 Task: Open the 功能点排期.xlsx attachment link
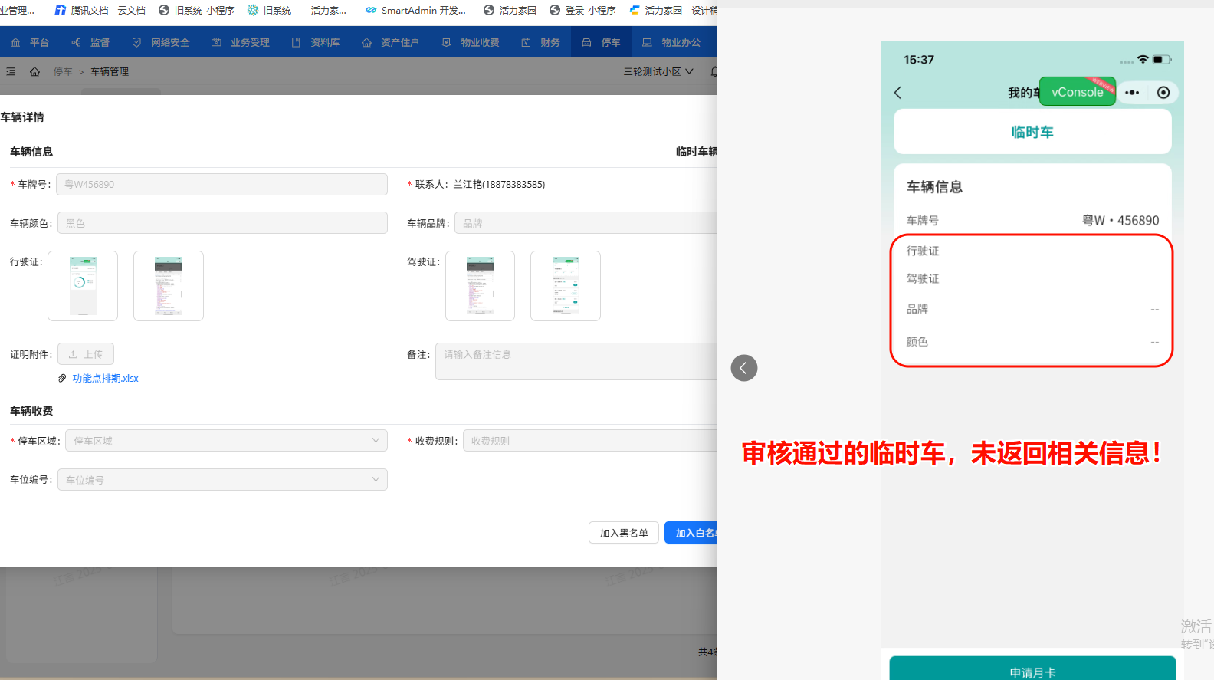(x=105, y=379)
